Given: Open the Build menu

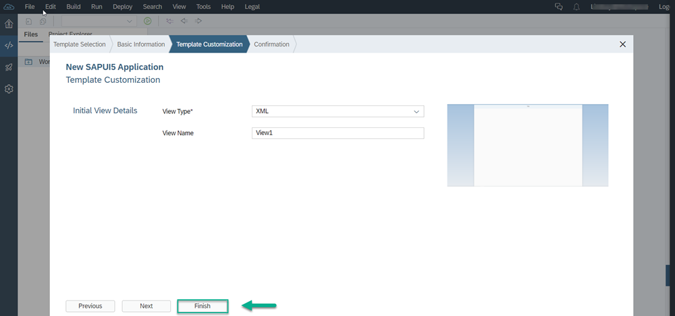Looking at the screenshot, I should pos(73,7).
